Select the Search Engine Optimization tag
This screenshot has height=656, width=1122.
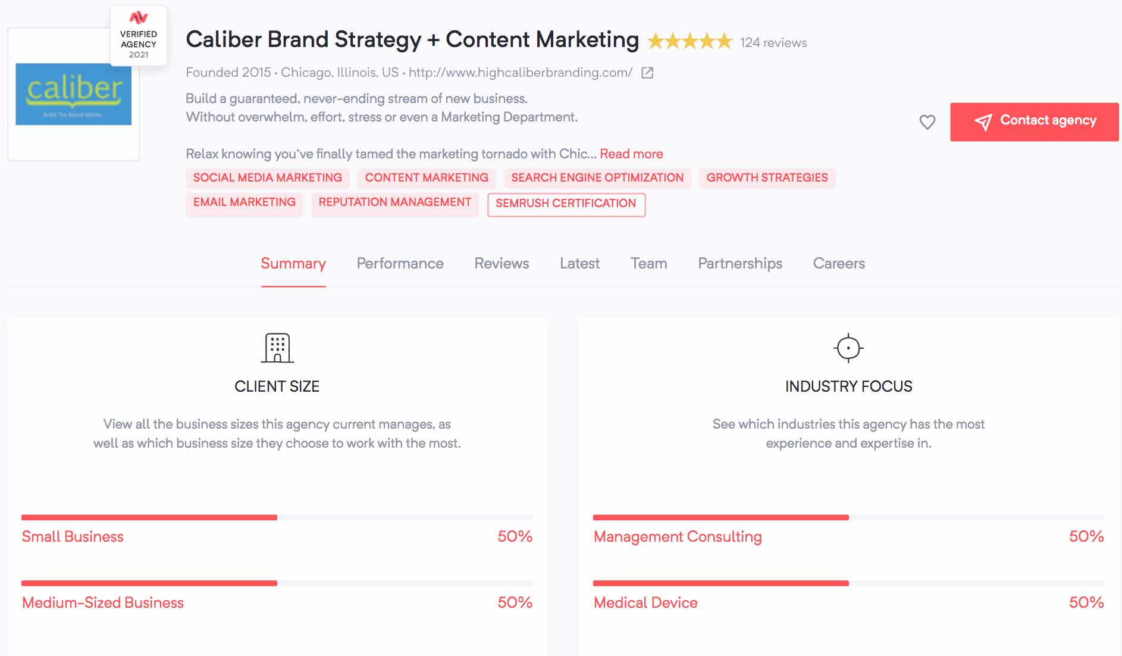pos(597,177)
